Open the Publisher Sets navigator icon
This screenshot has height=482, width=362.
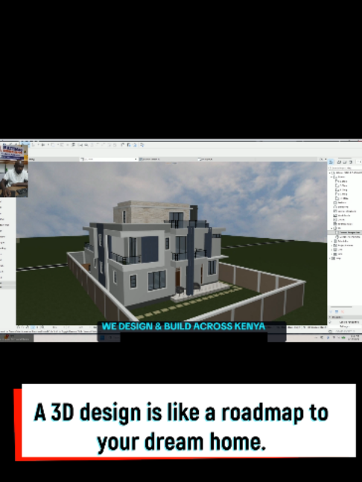point(351,162)
